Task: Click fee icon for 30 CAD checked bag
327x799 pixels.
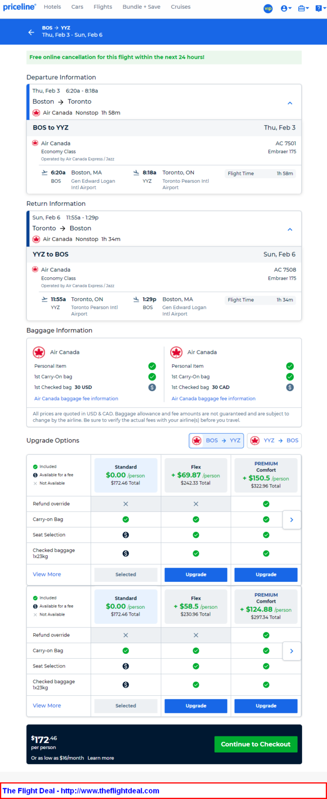Action: (x=290, y=387)
